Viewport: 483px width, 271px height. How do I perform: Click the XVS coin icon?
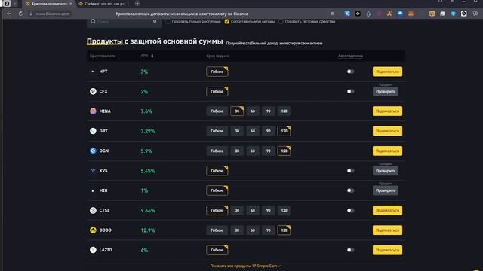tap(93, 171)
